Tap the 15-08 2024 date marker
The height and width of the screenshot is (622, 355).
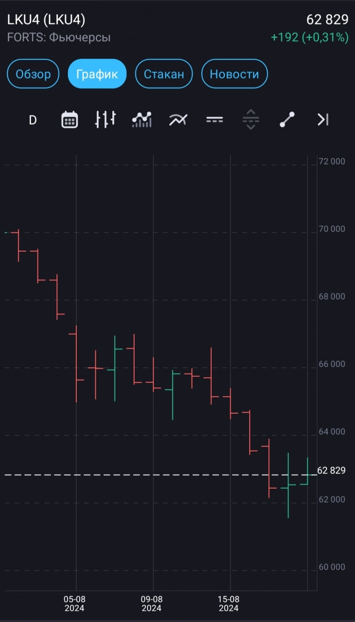click(x=229, y=604)
